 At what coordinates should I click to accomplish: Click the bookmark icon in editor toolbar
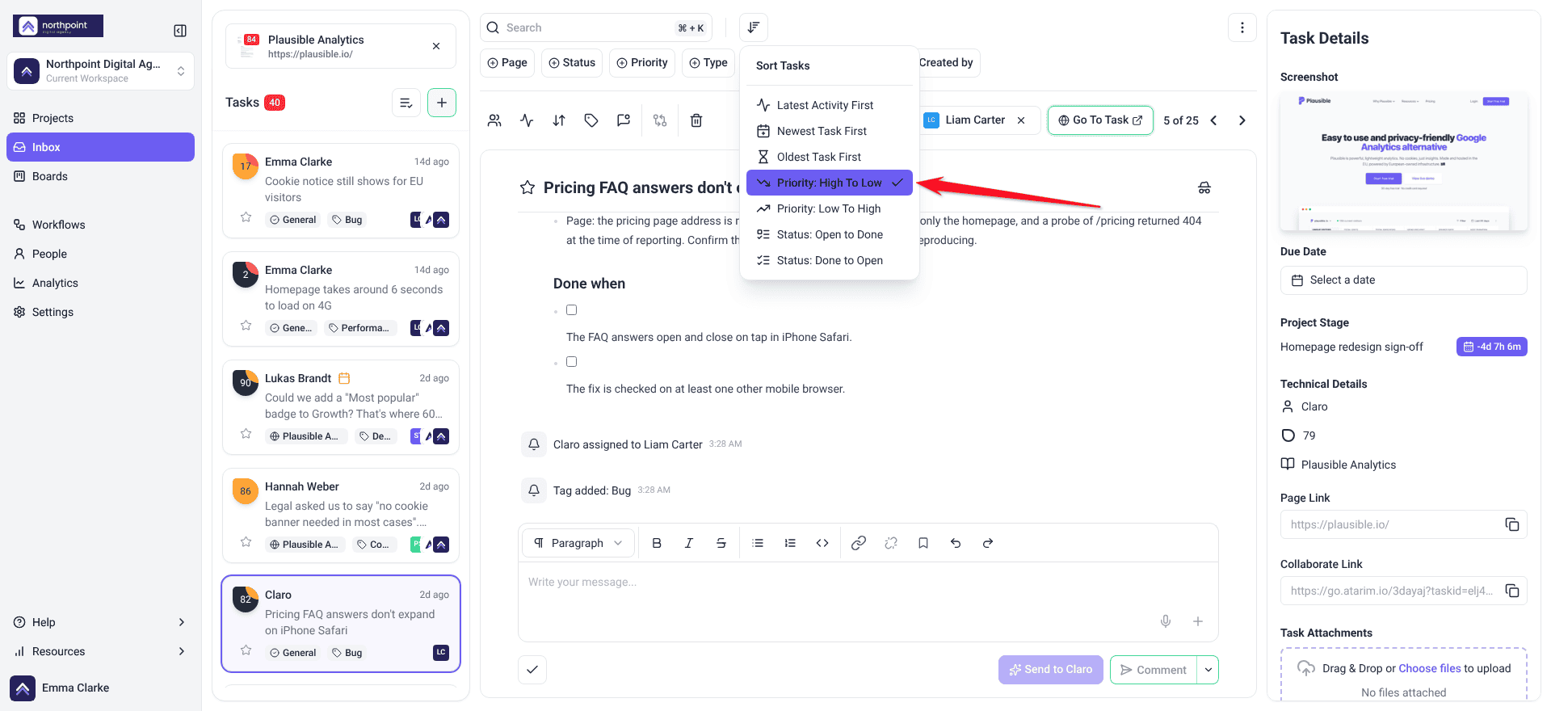pos(923,543)
